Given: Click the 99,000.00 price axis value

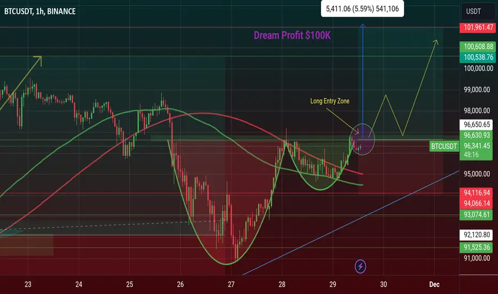Looking at the screenshot, I should click(477, 90).
